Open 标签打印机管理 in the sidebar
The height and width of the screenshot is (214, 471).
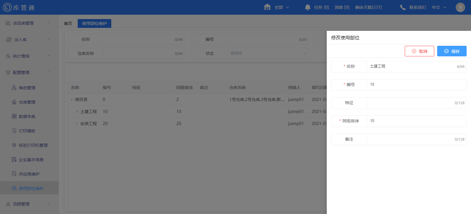(33, 145)
